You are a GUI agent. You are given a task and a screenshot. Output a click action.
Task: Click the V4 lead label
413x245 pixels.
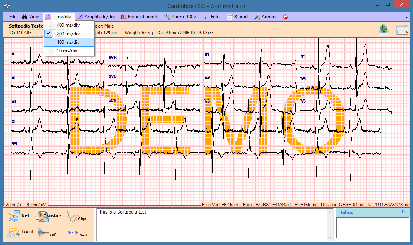(x=303, y=56)
